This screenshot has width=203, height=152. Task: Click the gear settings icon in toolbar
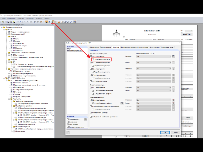coord(41,22)
